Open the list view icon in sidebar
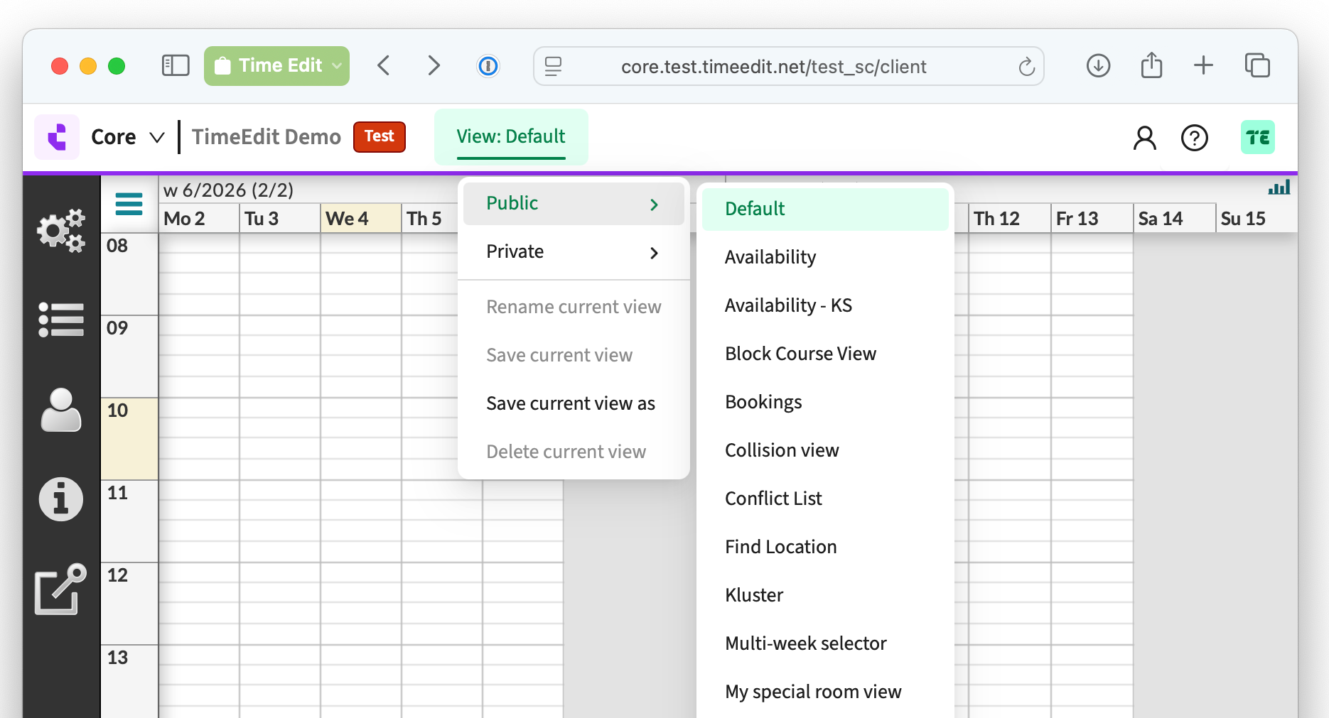Screen dimensions: 1329x718 [61, 320]
